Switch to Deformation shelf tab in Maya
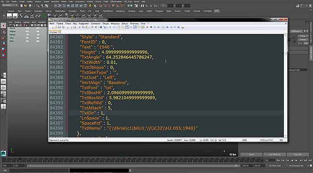313x173 pixels. [60, 11]
